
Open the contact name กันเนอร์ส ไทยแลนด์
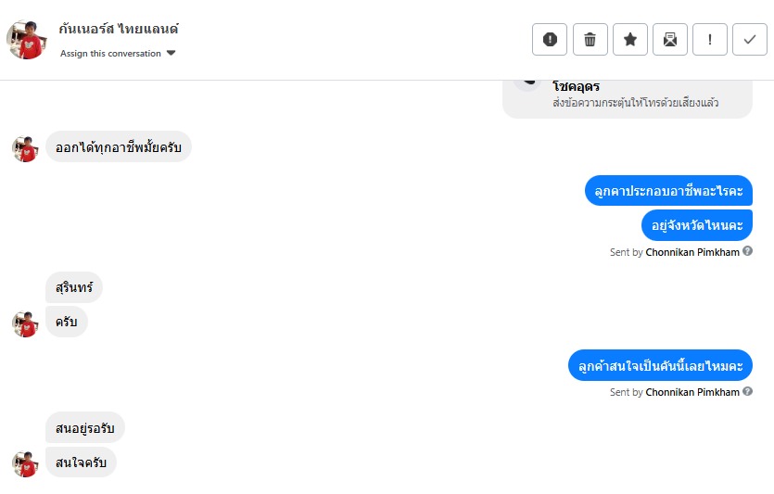[x=119, y=29]
